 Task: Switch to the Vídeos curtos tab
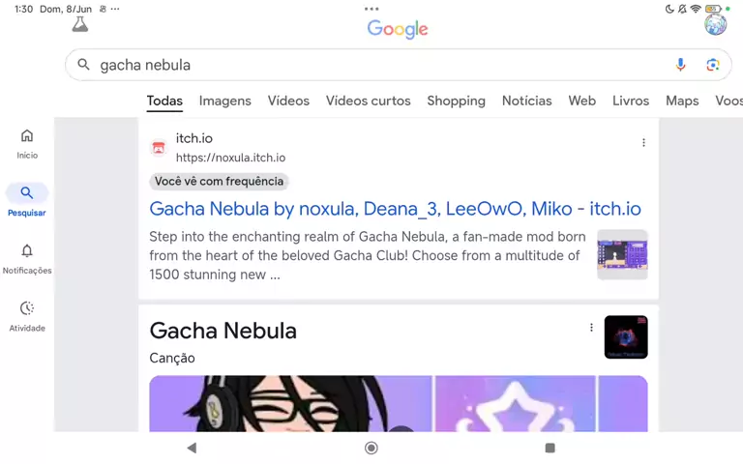pos(368,101)
